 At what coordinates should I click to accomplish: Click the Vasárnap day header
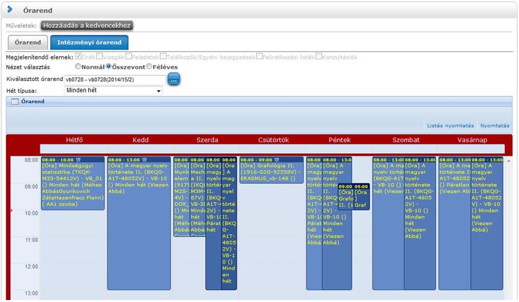pyautogui.click(x=472, y=140)
